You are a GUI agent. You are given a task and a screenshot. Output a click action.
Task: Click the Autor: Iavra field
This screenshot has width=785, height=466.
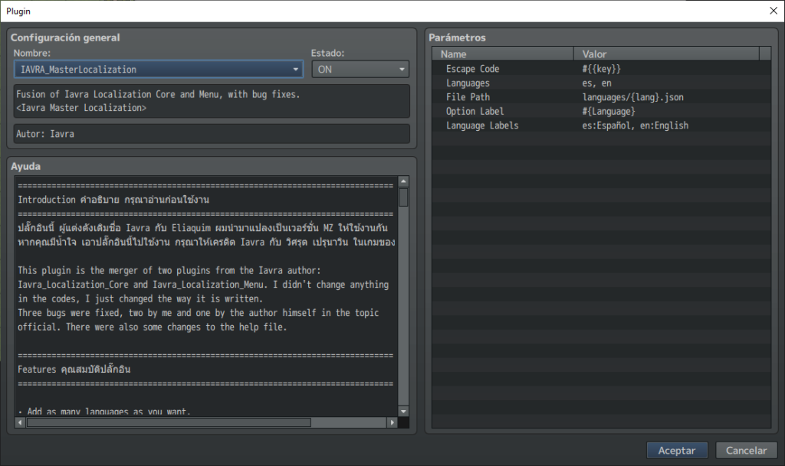coord(212,134)
